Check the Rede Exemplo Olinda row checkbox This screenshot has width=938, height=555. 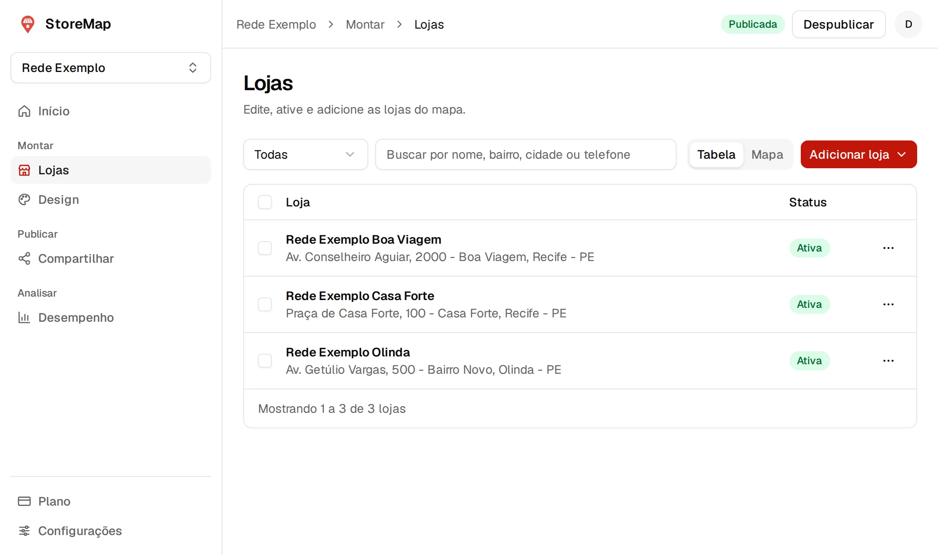pyautogui.click(x=265, y=361)
